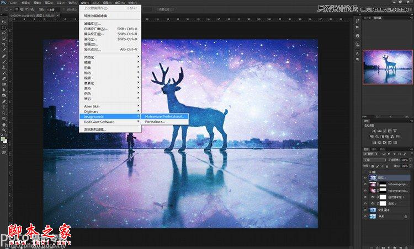Click the foreground color swatch
The height and width of the screenshot is (249, 414).
(3, 139)
